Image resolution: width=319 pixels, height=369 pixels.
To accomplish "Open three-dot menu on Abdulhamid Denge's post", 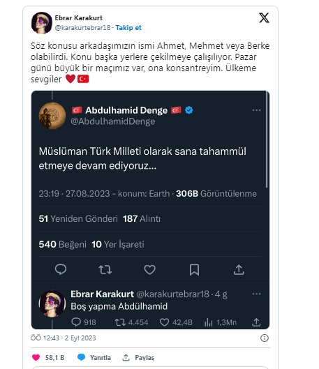I will click(x=256, y=110).
